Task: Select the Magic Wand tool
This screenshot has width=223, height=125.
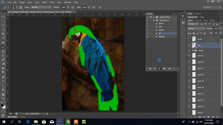Action: (3, 30)
